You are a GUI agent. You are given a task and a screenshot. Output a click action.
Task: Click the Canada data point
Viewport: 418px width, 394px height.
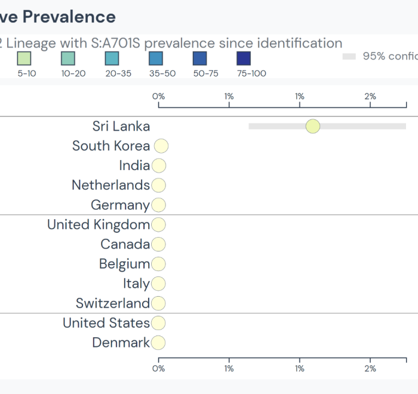point(158,244)
